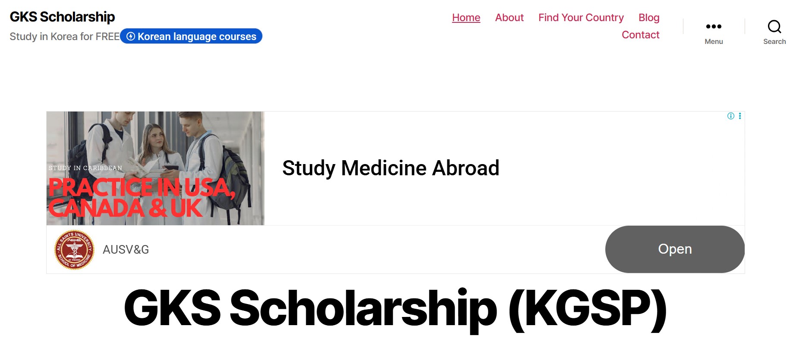The image size is (796, 357).
Task: Click the Open button on the ad
Action: point(674,249)
